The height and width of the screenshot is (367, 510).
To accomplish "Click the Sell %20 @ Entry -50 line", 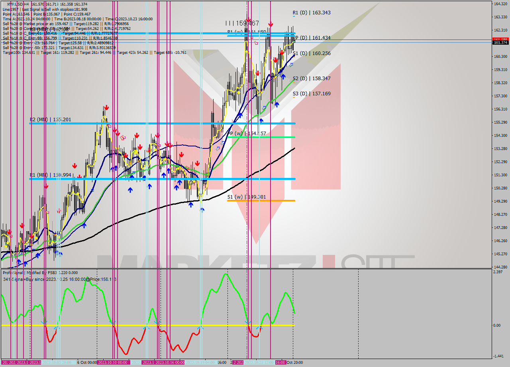I will click(x=59, y=47).
